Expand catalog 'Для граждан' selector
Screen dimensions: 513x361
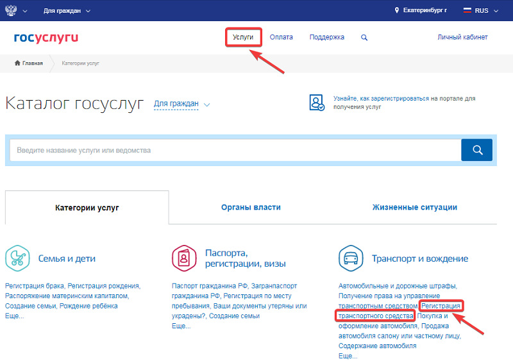coord(181,104)
